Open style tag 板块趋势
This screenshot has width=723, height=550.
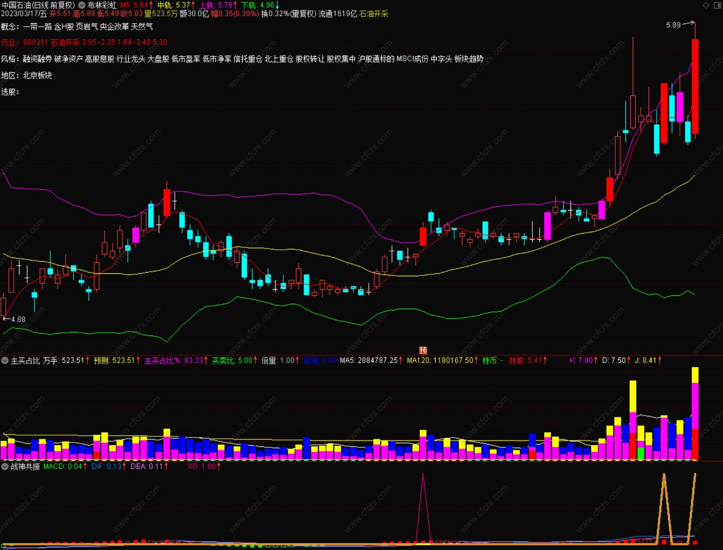click(x=469, y=59)
